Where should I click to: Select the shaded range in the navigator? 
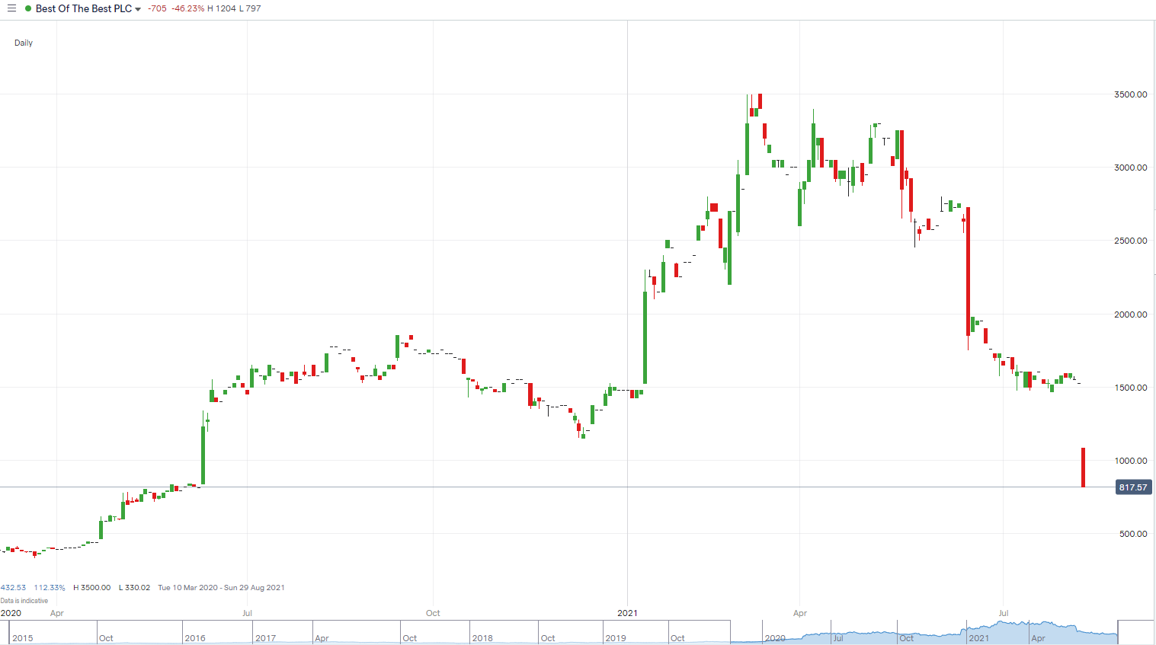924,632
